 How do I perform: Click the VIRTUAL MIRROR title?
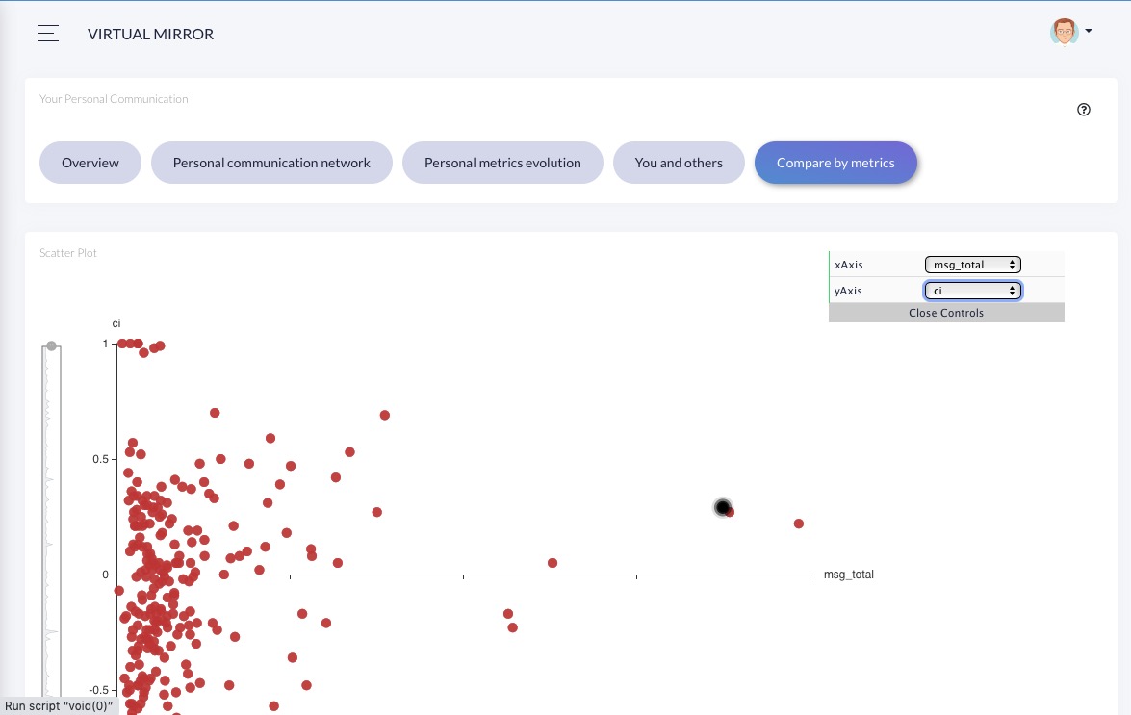pos(150,34)
